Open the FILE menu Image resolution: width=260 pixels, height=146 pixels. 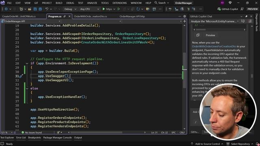point(9,3)
